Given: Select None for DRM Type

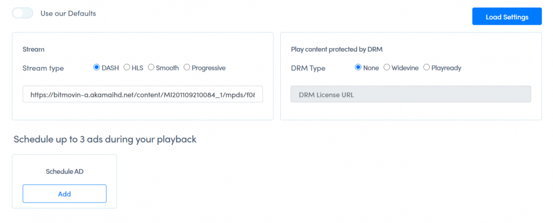Looking at the screenshot, I should [x=358, y=68].
